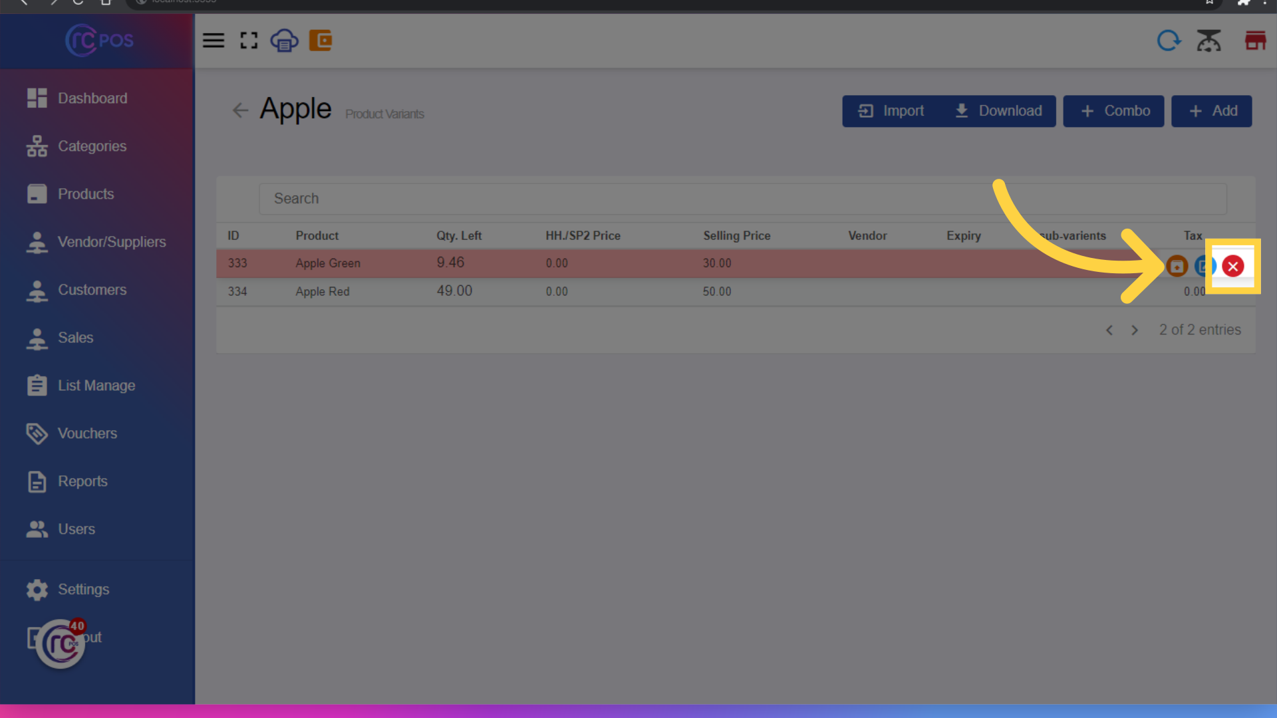Select the Apple Red row name
This screenshot has width=1277, height=718.
[323, 292]
